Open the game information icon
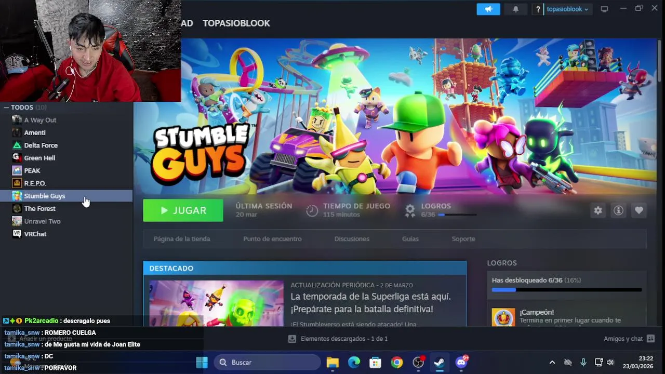This screenshot has height=374, width=665. click(x=618, y=210)
